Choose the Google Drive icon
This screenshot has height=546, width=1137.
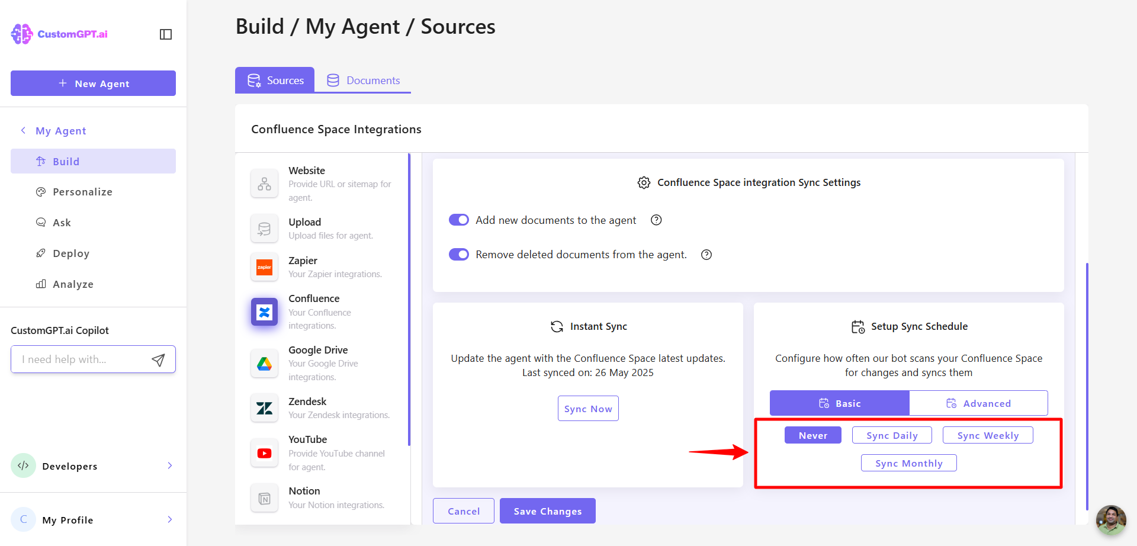click(x=264, y=364)
